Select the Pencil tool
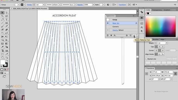This screenshot has width=178, height=100. coord(7,26)
